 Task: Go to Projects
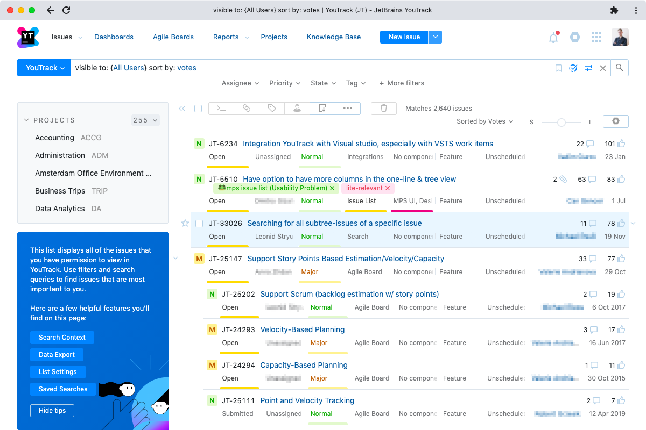click(x=274, y=37)
